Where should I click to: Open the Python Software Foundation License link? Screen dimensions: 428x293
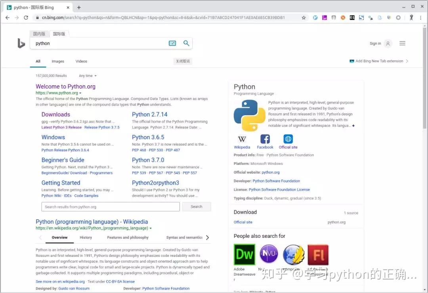[x=279, y=190]
